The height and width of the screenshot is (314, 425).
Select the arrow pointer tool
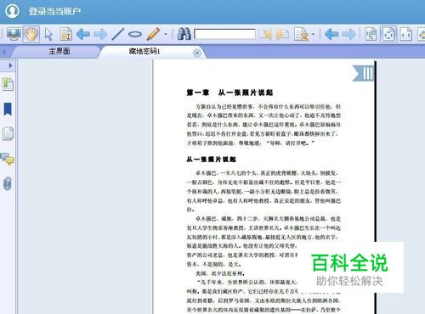(x=48, y=34)
